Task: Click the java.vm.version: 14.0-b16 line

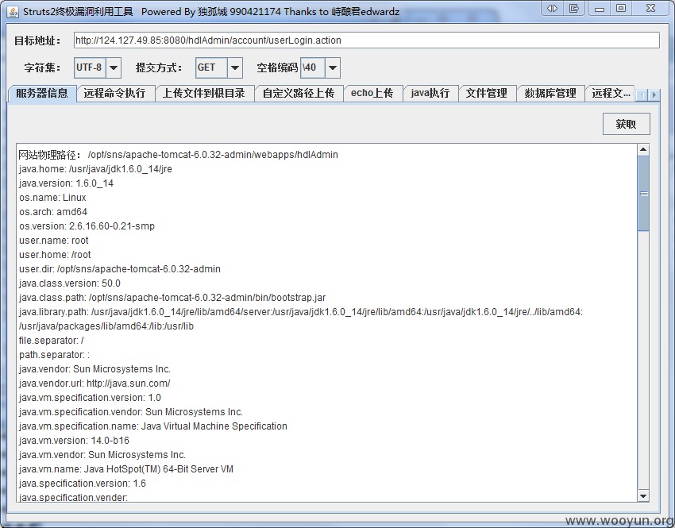Action: click(74, 440)
